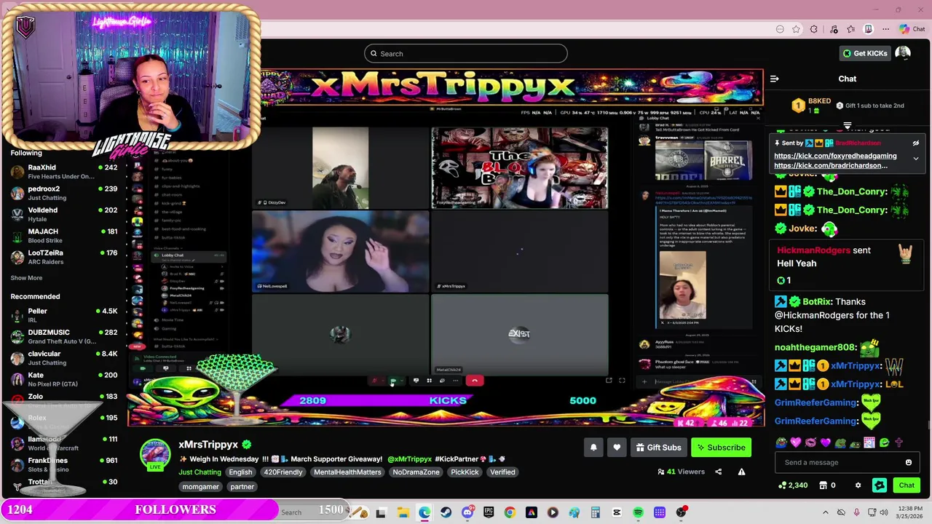Click Get KICKs button
Screen dimensions: 932x524
[x=865, y=53]
